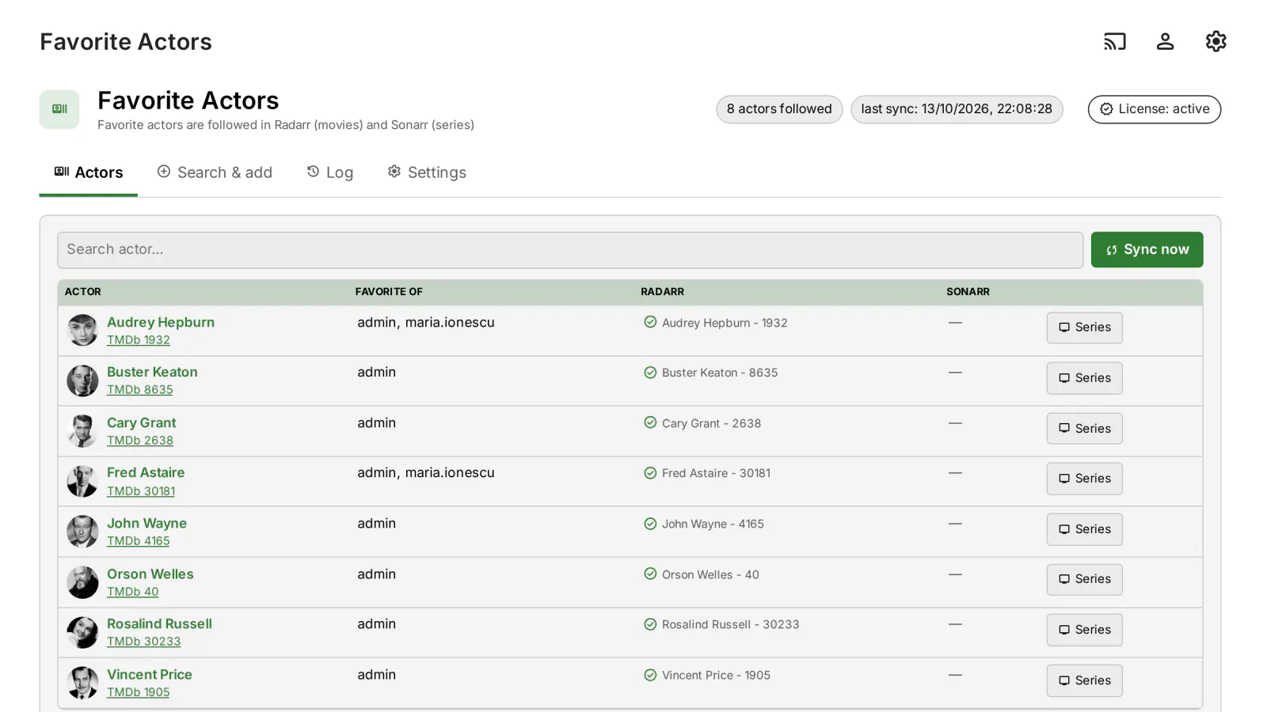1267x712 pixels.
Task: Click Series button for Audrey Hepburn
Action: pos(1084,328)
